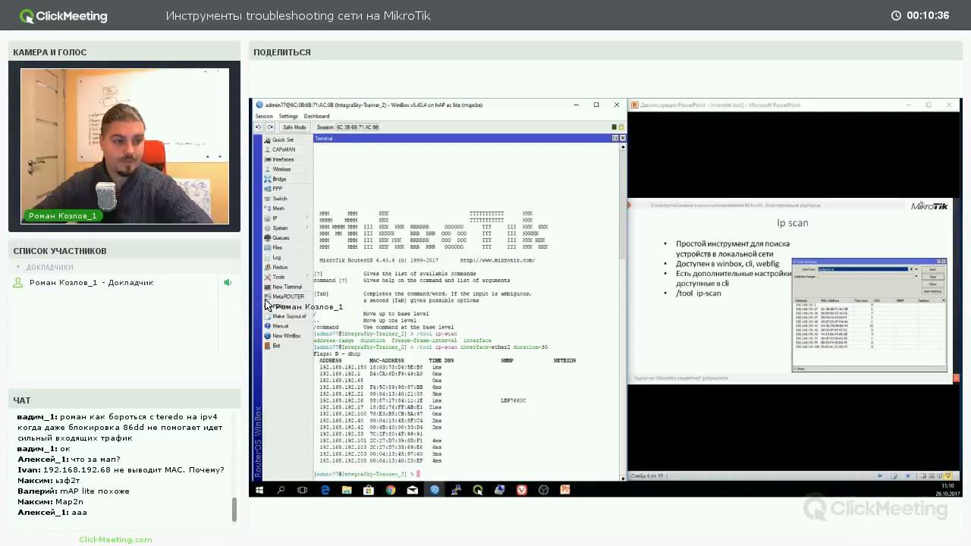
Task: Click Make Supout.rif in sidebar
Action: pos(288,316)
